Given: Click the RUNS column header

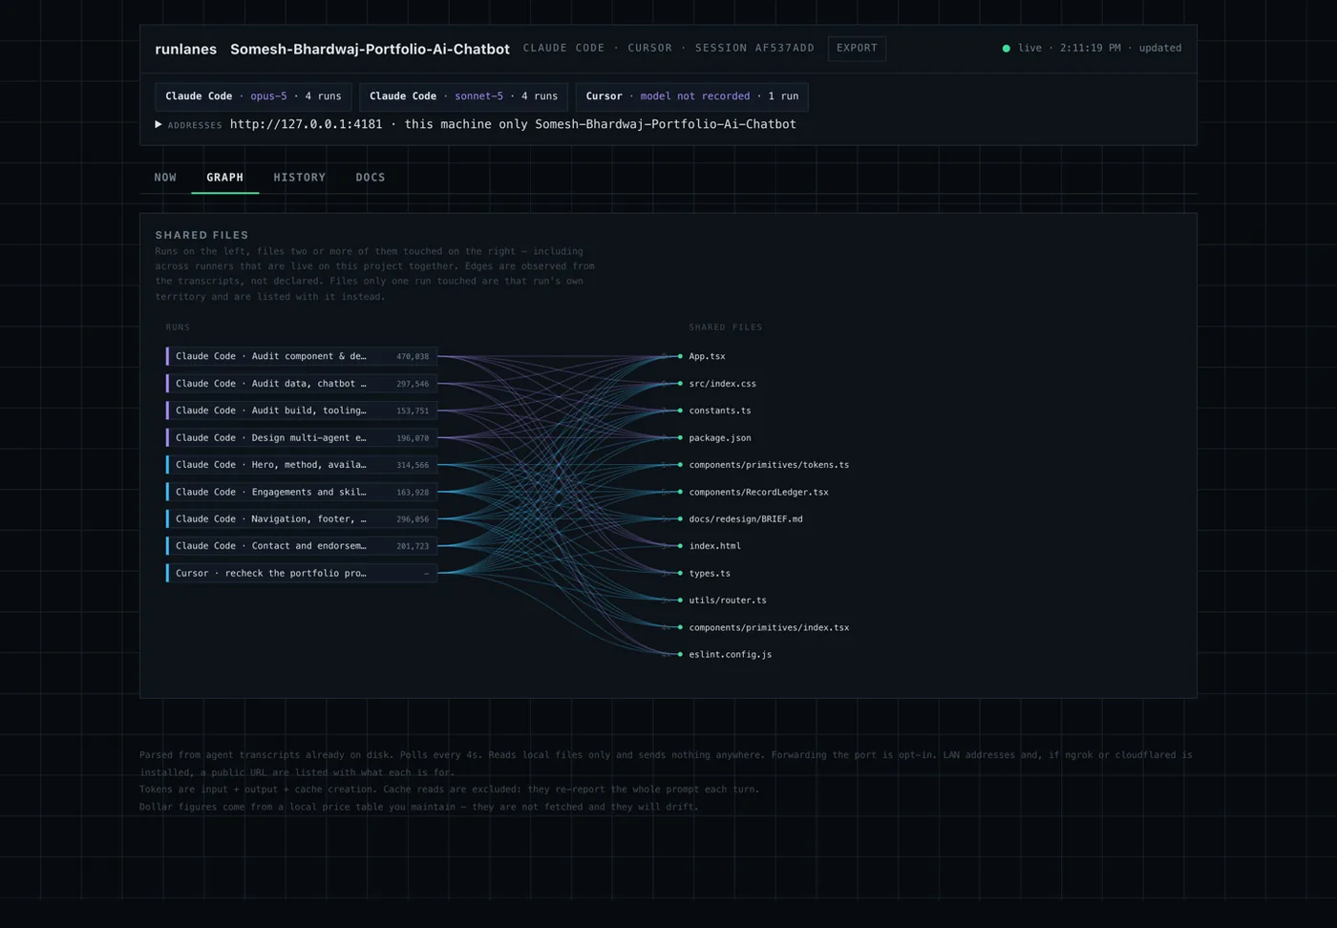Looking at the screenshot, I should coord(178,327).
